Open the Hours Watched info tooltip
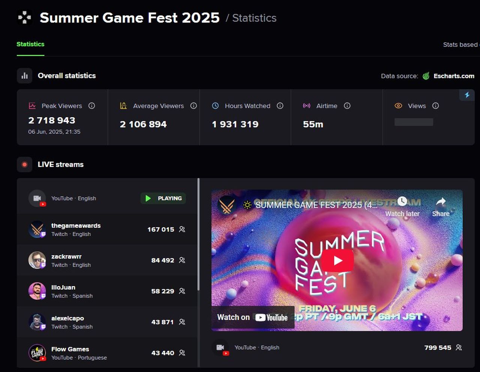The image size is (480, 372). click(x=280, y=106)
